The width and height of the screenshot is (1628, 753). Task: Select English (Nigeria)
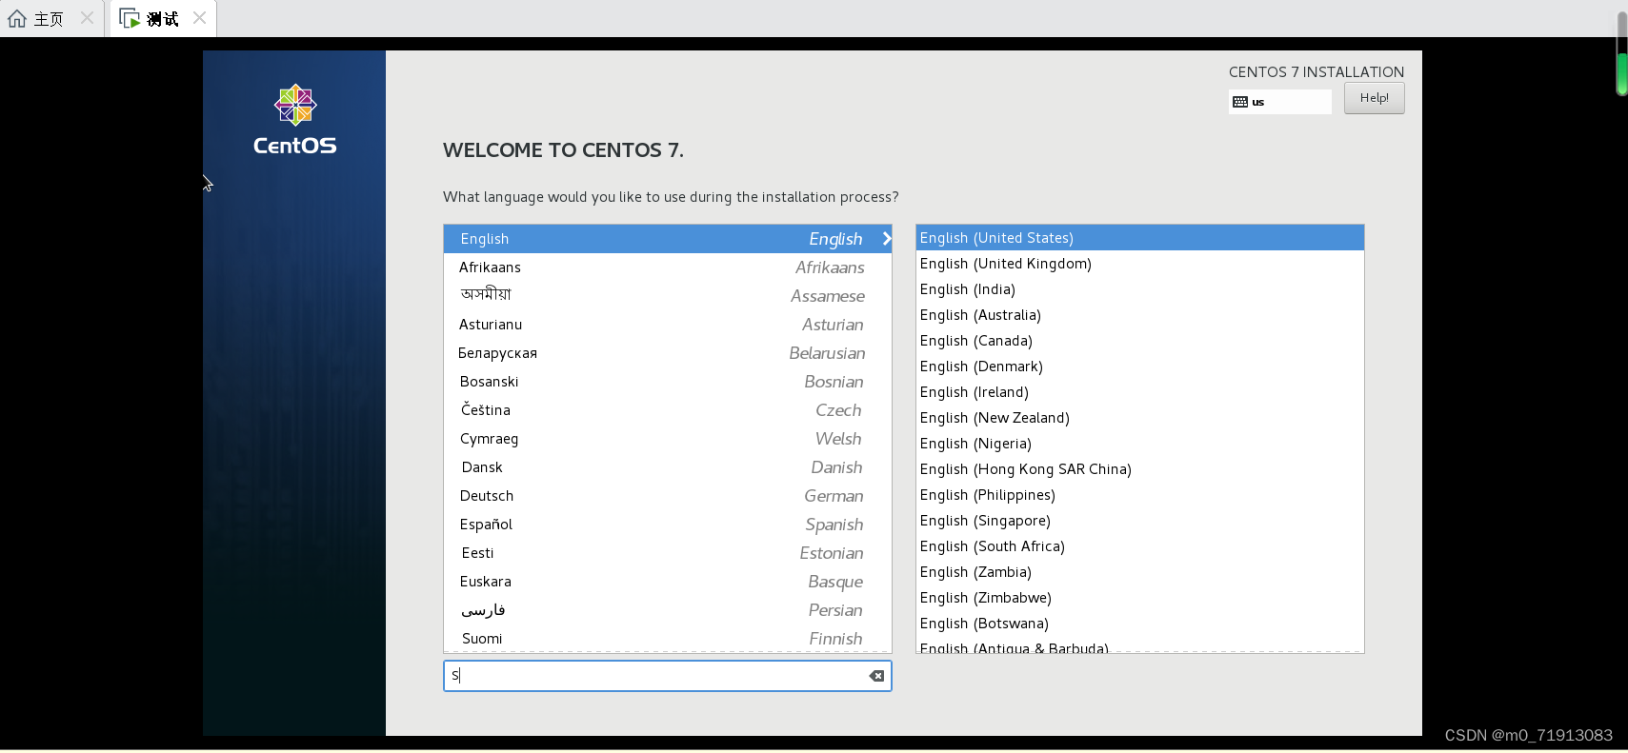pos(1140,444)
